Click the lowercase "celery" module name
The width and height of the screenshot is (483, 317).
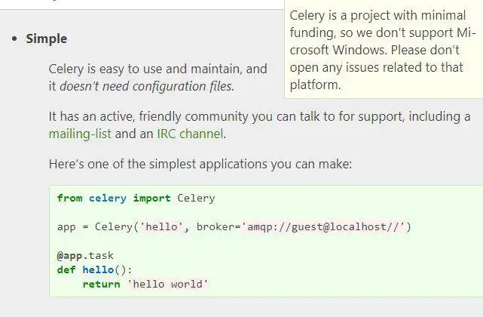[108, 199]
